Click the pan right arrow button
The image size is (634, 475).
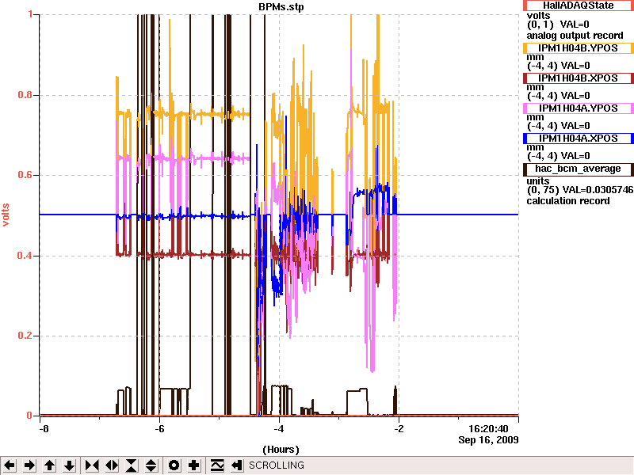coord(29,465)
